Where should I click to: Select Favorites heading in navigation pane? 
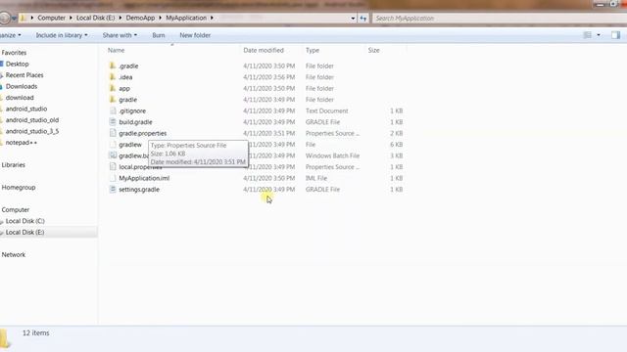(14, 53)
